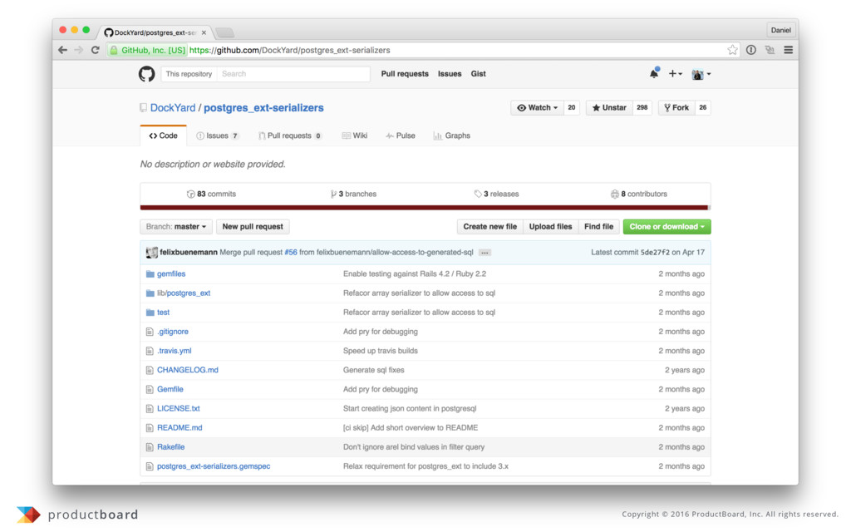Click the info extension icon in toolbar
This screenshot has width=851, height=532.
(x=751, y=50)
